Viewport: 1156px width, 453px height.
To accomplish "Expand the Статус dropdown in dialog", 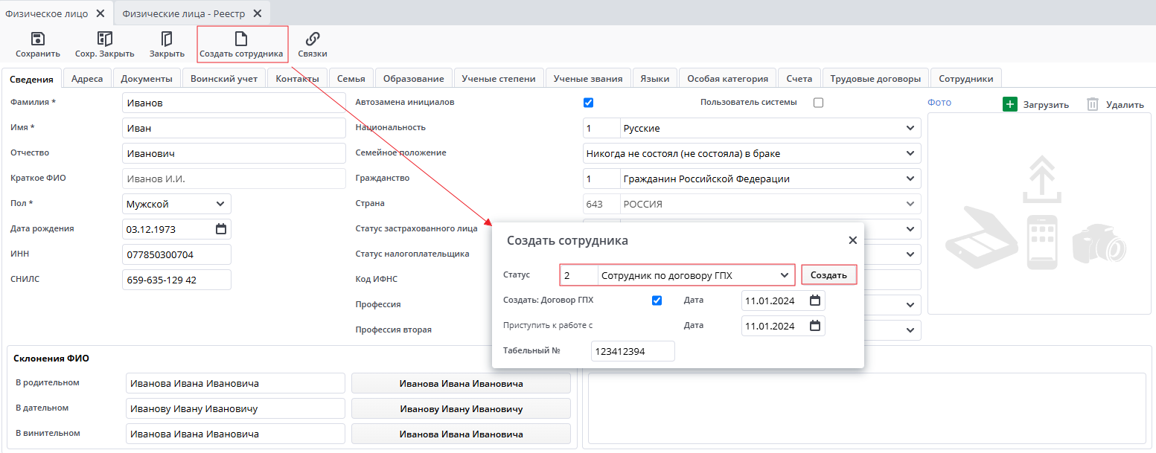I will [784, 275].
